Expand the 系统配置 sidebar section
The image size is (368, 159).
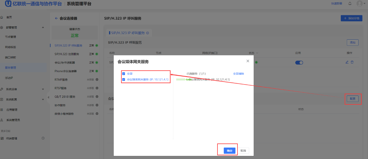pyautogui.click(x=43, y=99)
